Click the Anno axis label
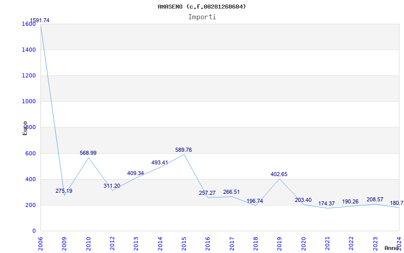 click(x=392, y=248)
